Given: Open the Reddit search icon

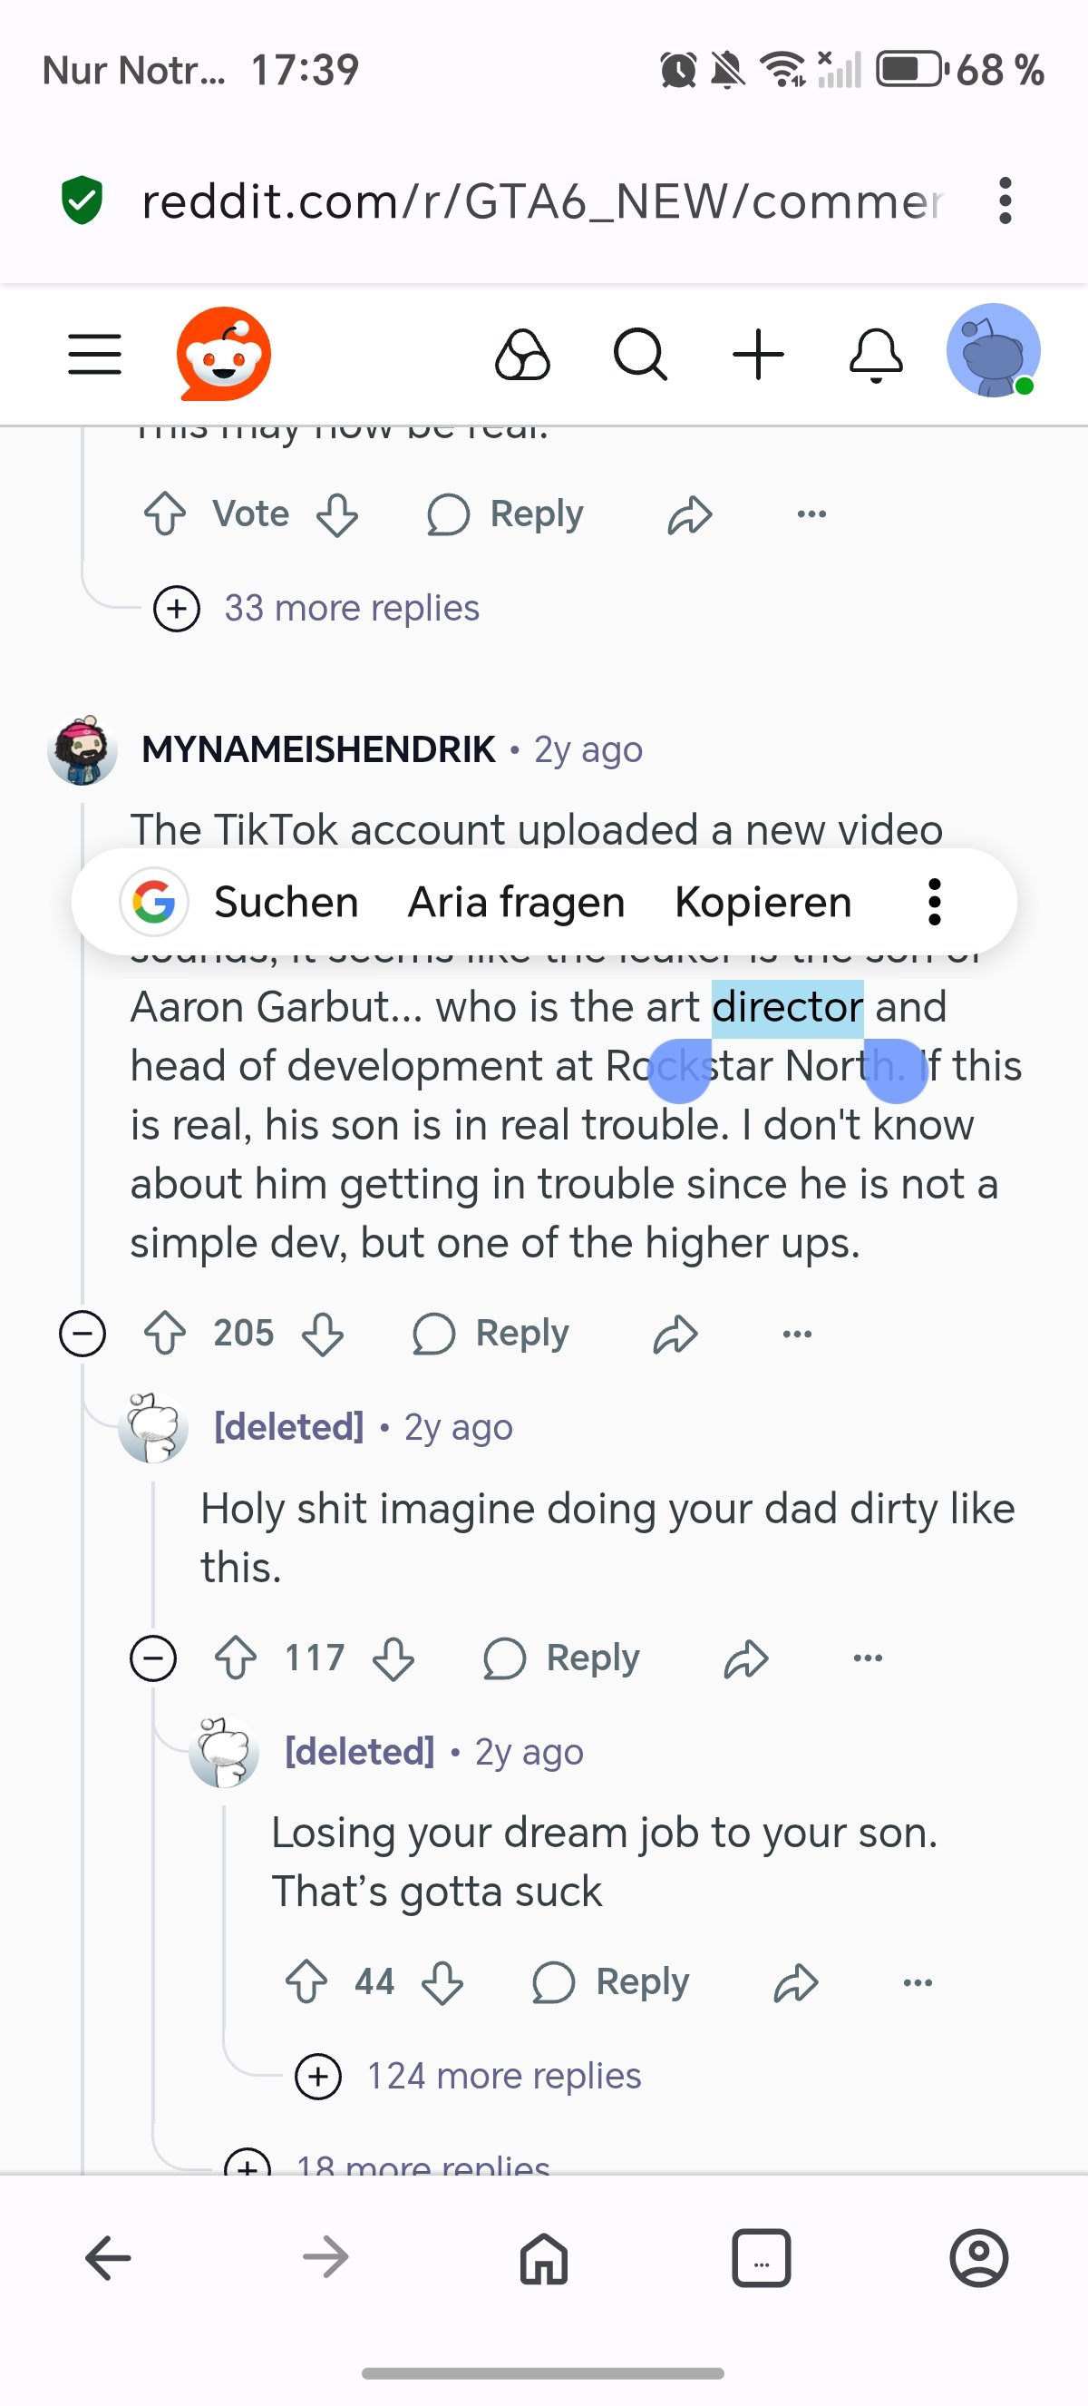Looking at the screenshot, I should [x=640, y=355].
